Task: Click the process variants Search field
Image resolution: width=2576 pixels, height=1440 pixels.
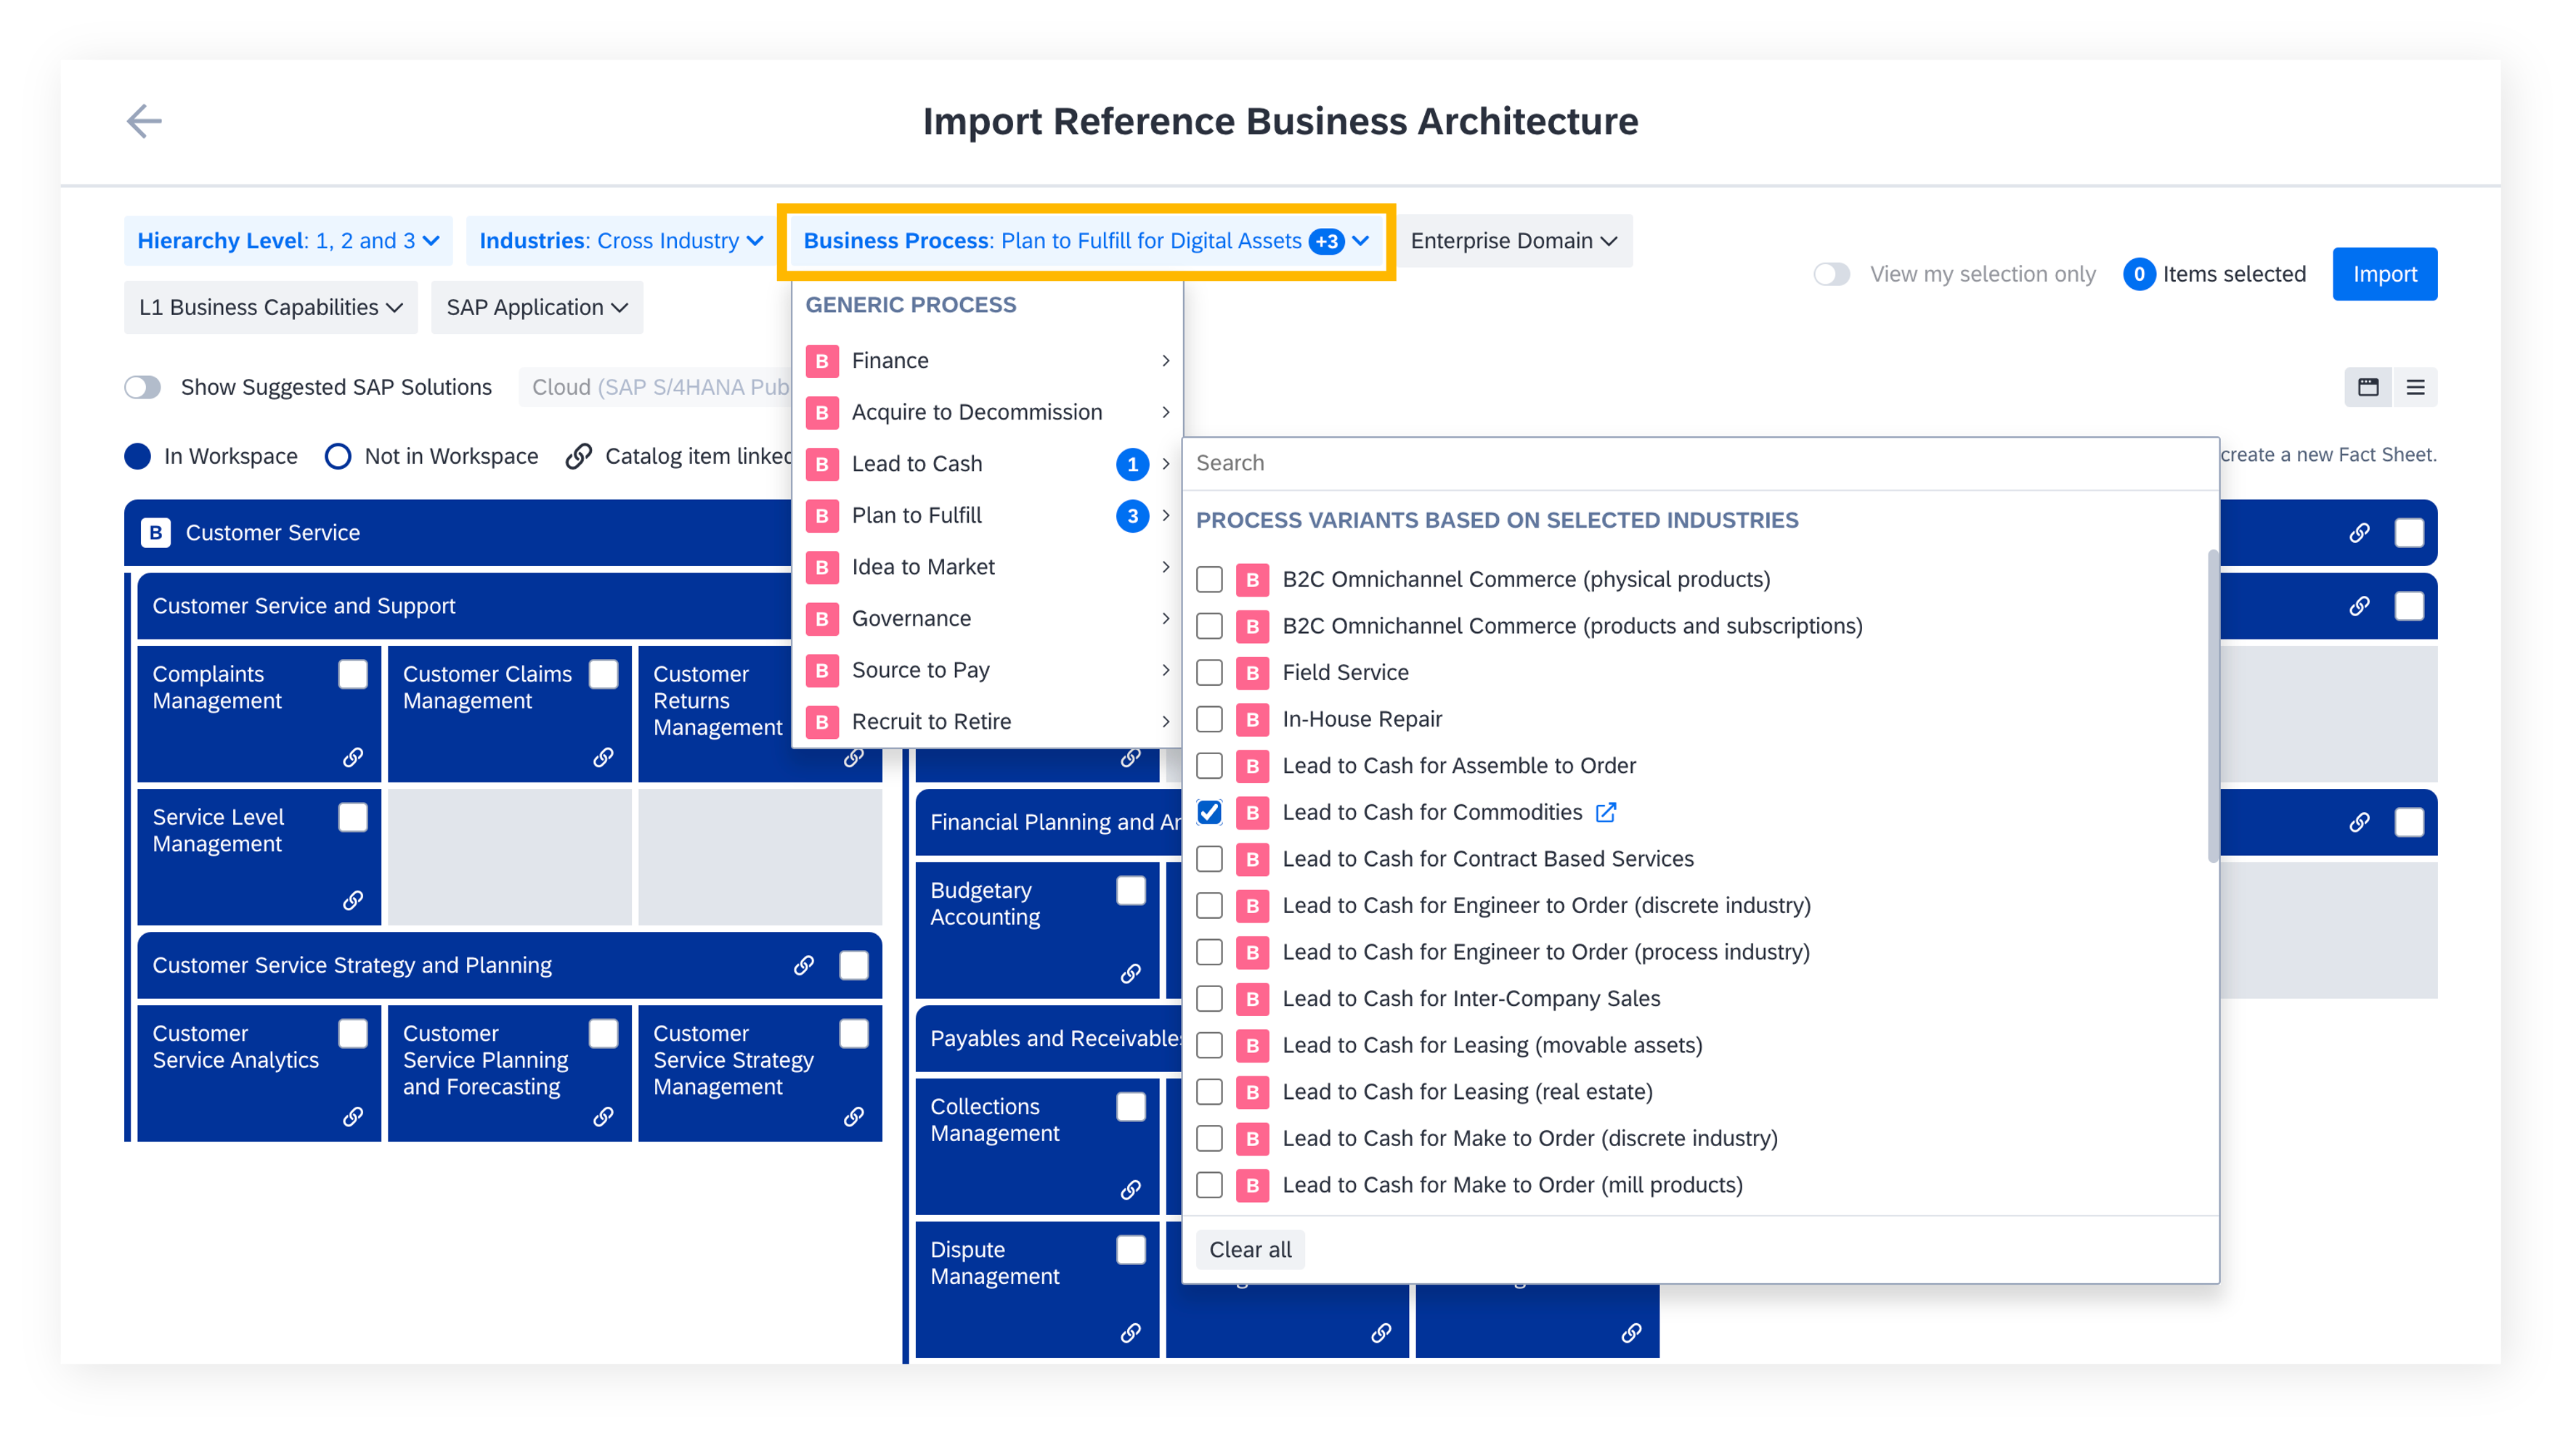Action: point(1700,464)
